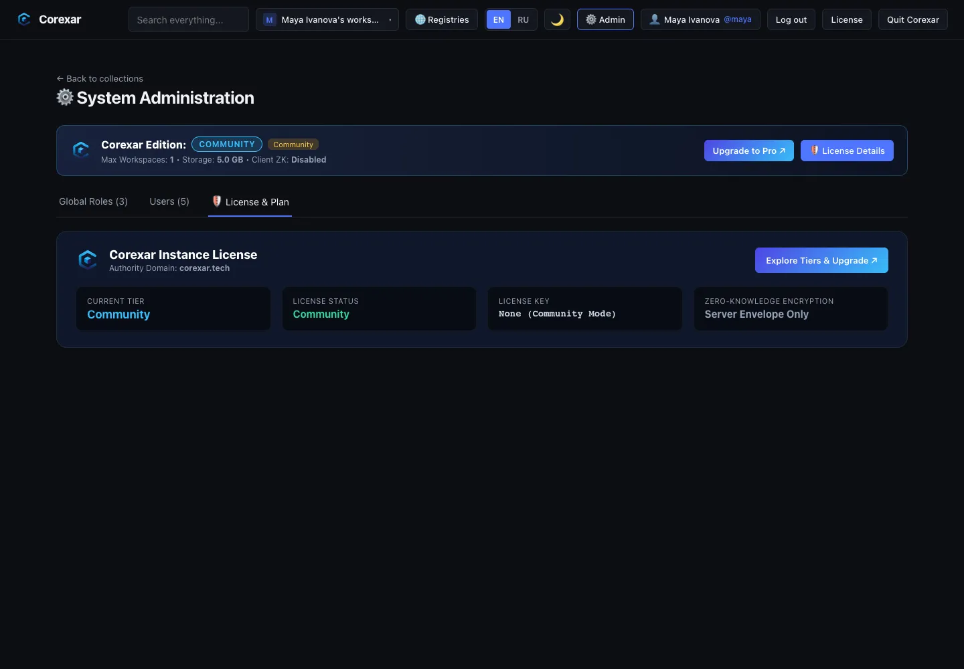Click the Corexar logo icon in header
Screen dimensions: 964x669
click(24, 19)
